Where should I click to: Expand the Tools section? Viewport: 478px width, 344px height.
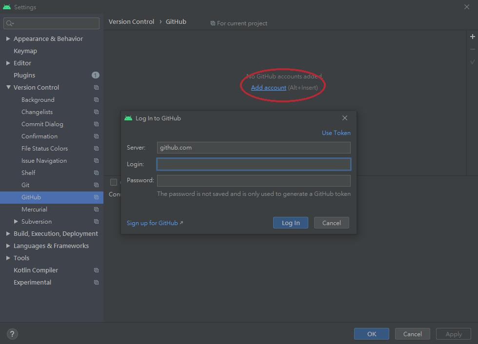click(8, 258)
